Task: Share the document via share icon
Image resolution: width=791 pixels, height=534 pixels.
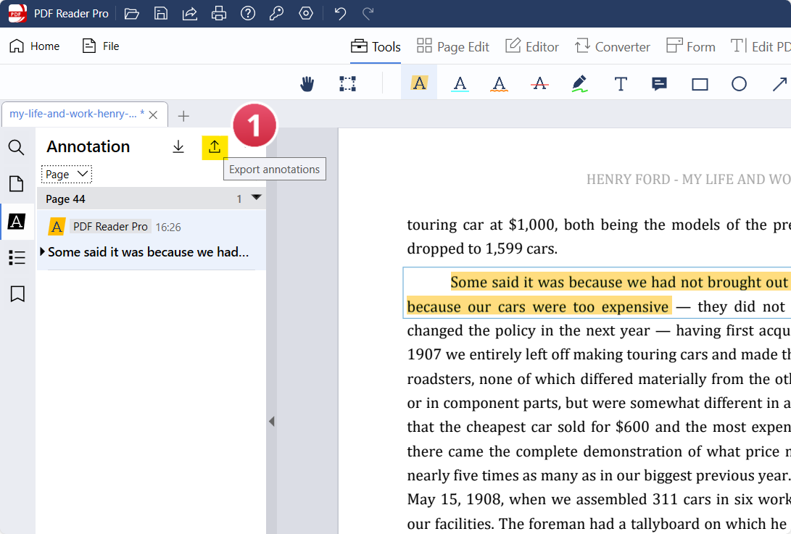Action: pos(190,14)
